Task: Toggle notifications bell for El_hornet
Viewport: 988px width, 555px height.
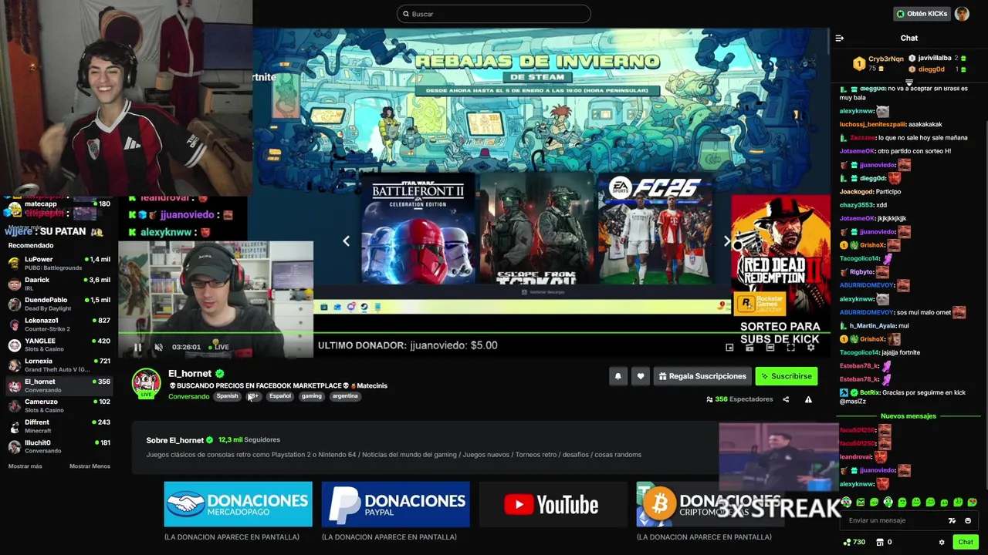Action: point(617,376)
